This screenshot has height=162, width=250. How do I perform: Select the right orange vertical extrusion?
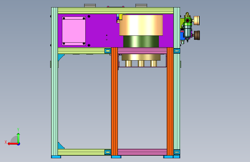point(170,101)
